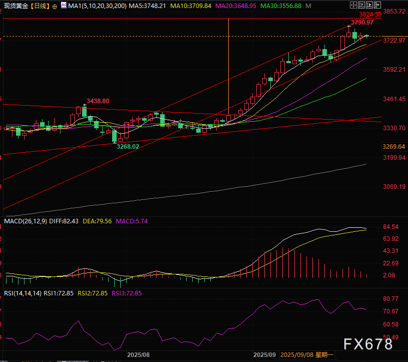
Task: Click the 2025/08 time axis label
Action: (x=138, y=354)
